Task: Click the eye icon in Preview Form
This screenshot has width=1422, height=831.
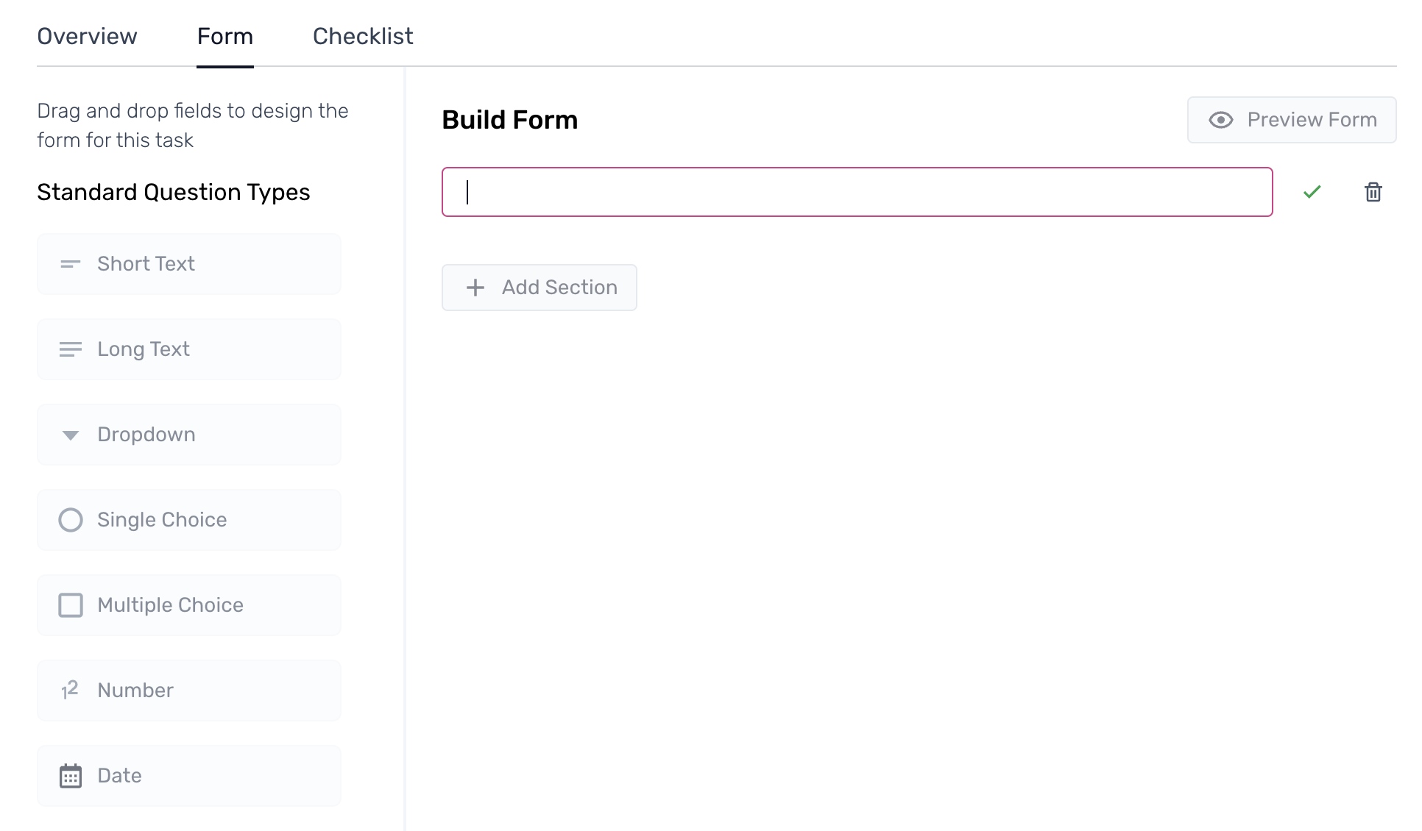Action: pyautogui.click(x=1221, y=120)
